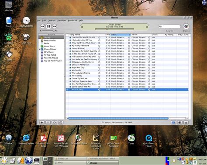Toggle the repeat button
Screen dimensions: 207x165
55,122
